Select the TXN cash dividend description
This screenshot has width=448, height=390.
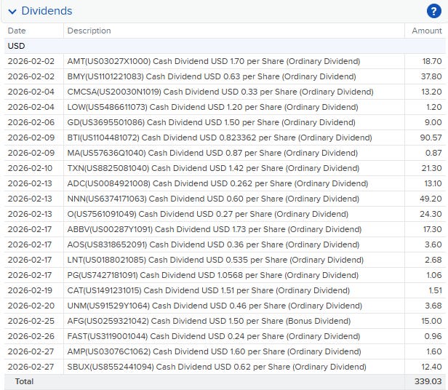pos(213,168)
